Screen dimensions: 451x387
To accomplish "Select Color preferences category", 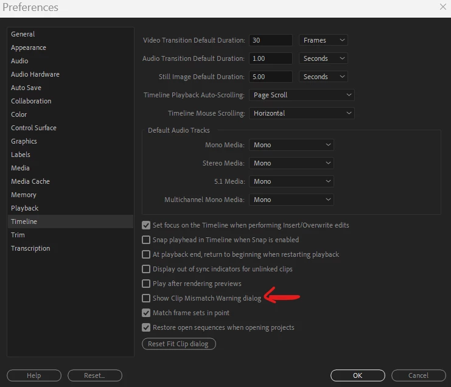I will 71,114.
